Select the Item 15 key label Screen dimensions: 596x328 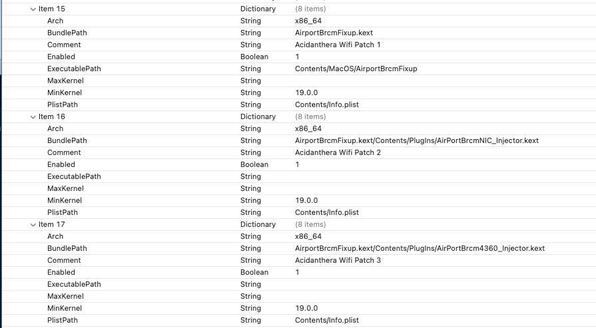click(x=51, y=9)
